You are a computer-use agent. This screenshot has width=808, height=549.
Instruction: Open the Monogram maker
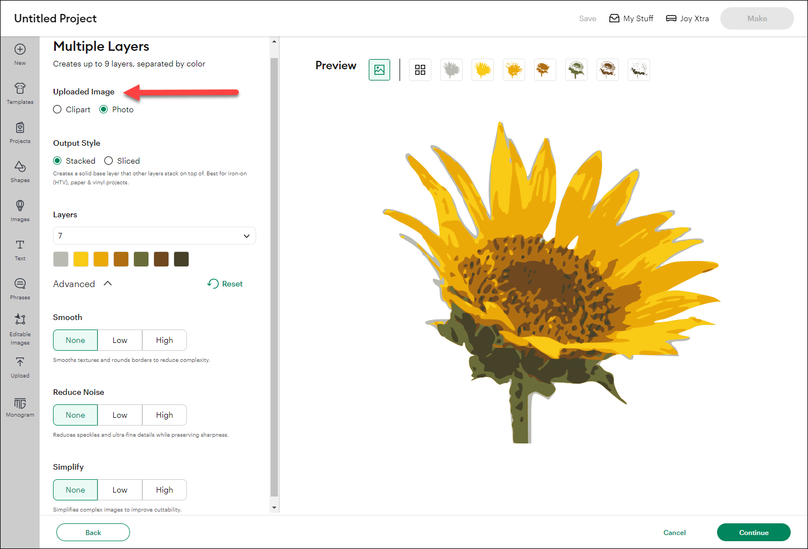[20, 407]
